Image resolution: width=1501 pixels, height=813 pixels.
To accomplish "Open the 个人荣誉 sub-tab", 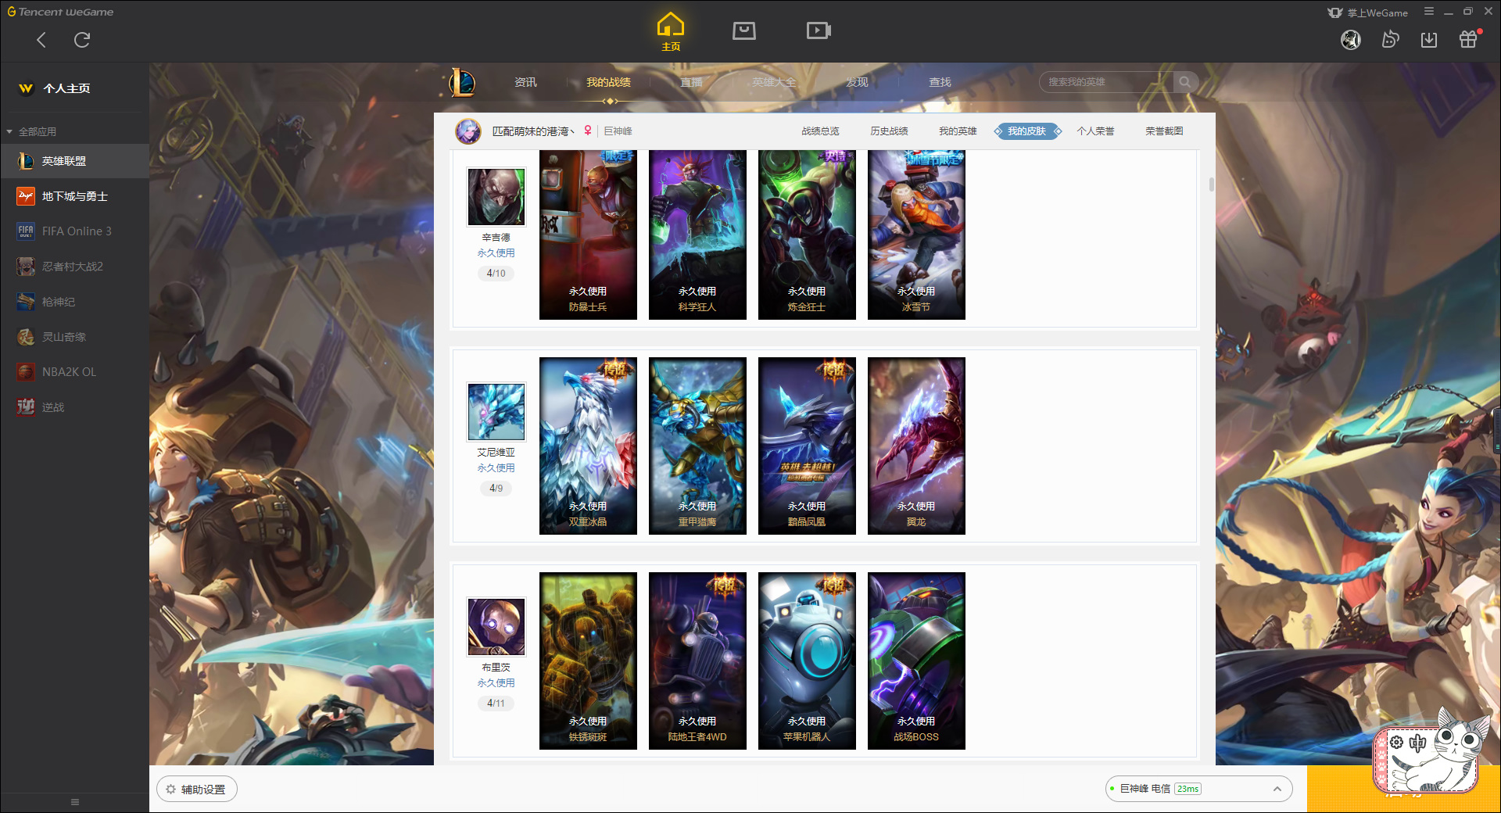I will (1095, 131).
